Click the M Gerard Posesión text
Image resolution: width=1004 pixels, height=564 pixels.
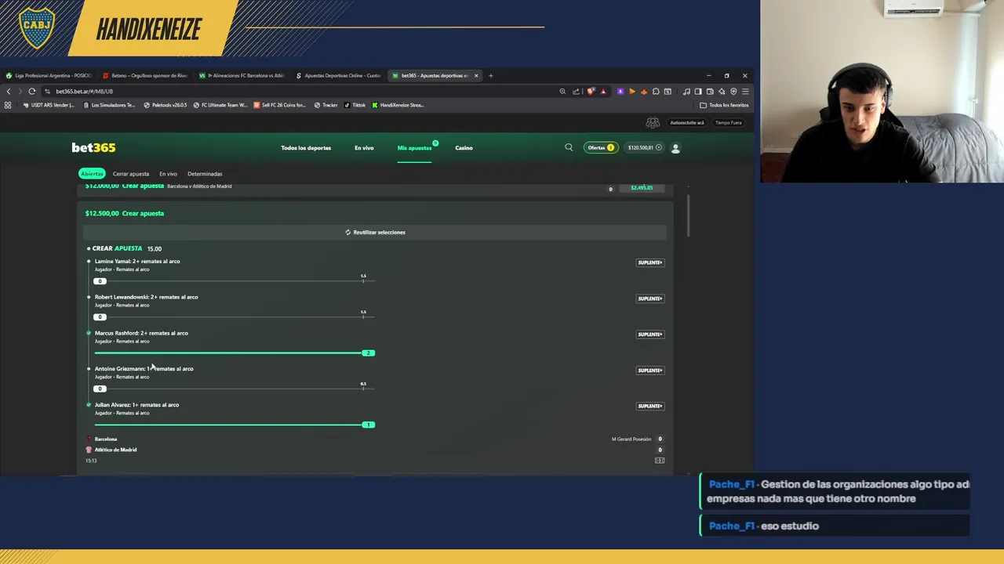[631, 439]
